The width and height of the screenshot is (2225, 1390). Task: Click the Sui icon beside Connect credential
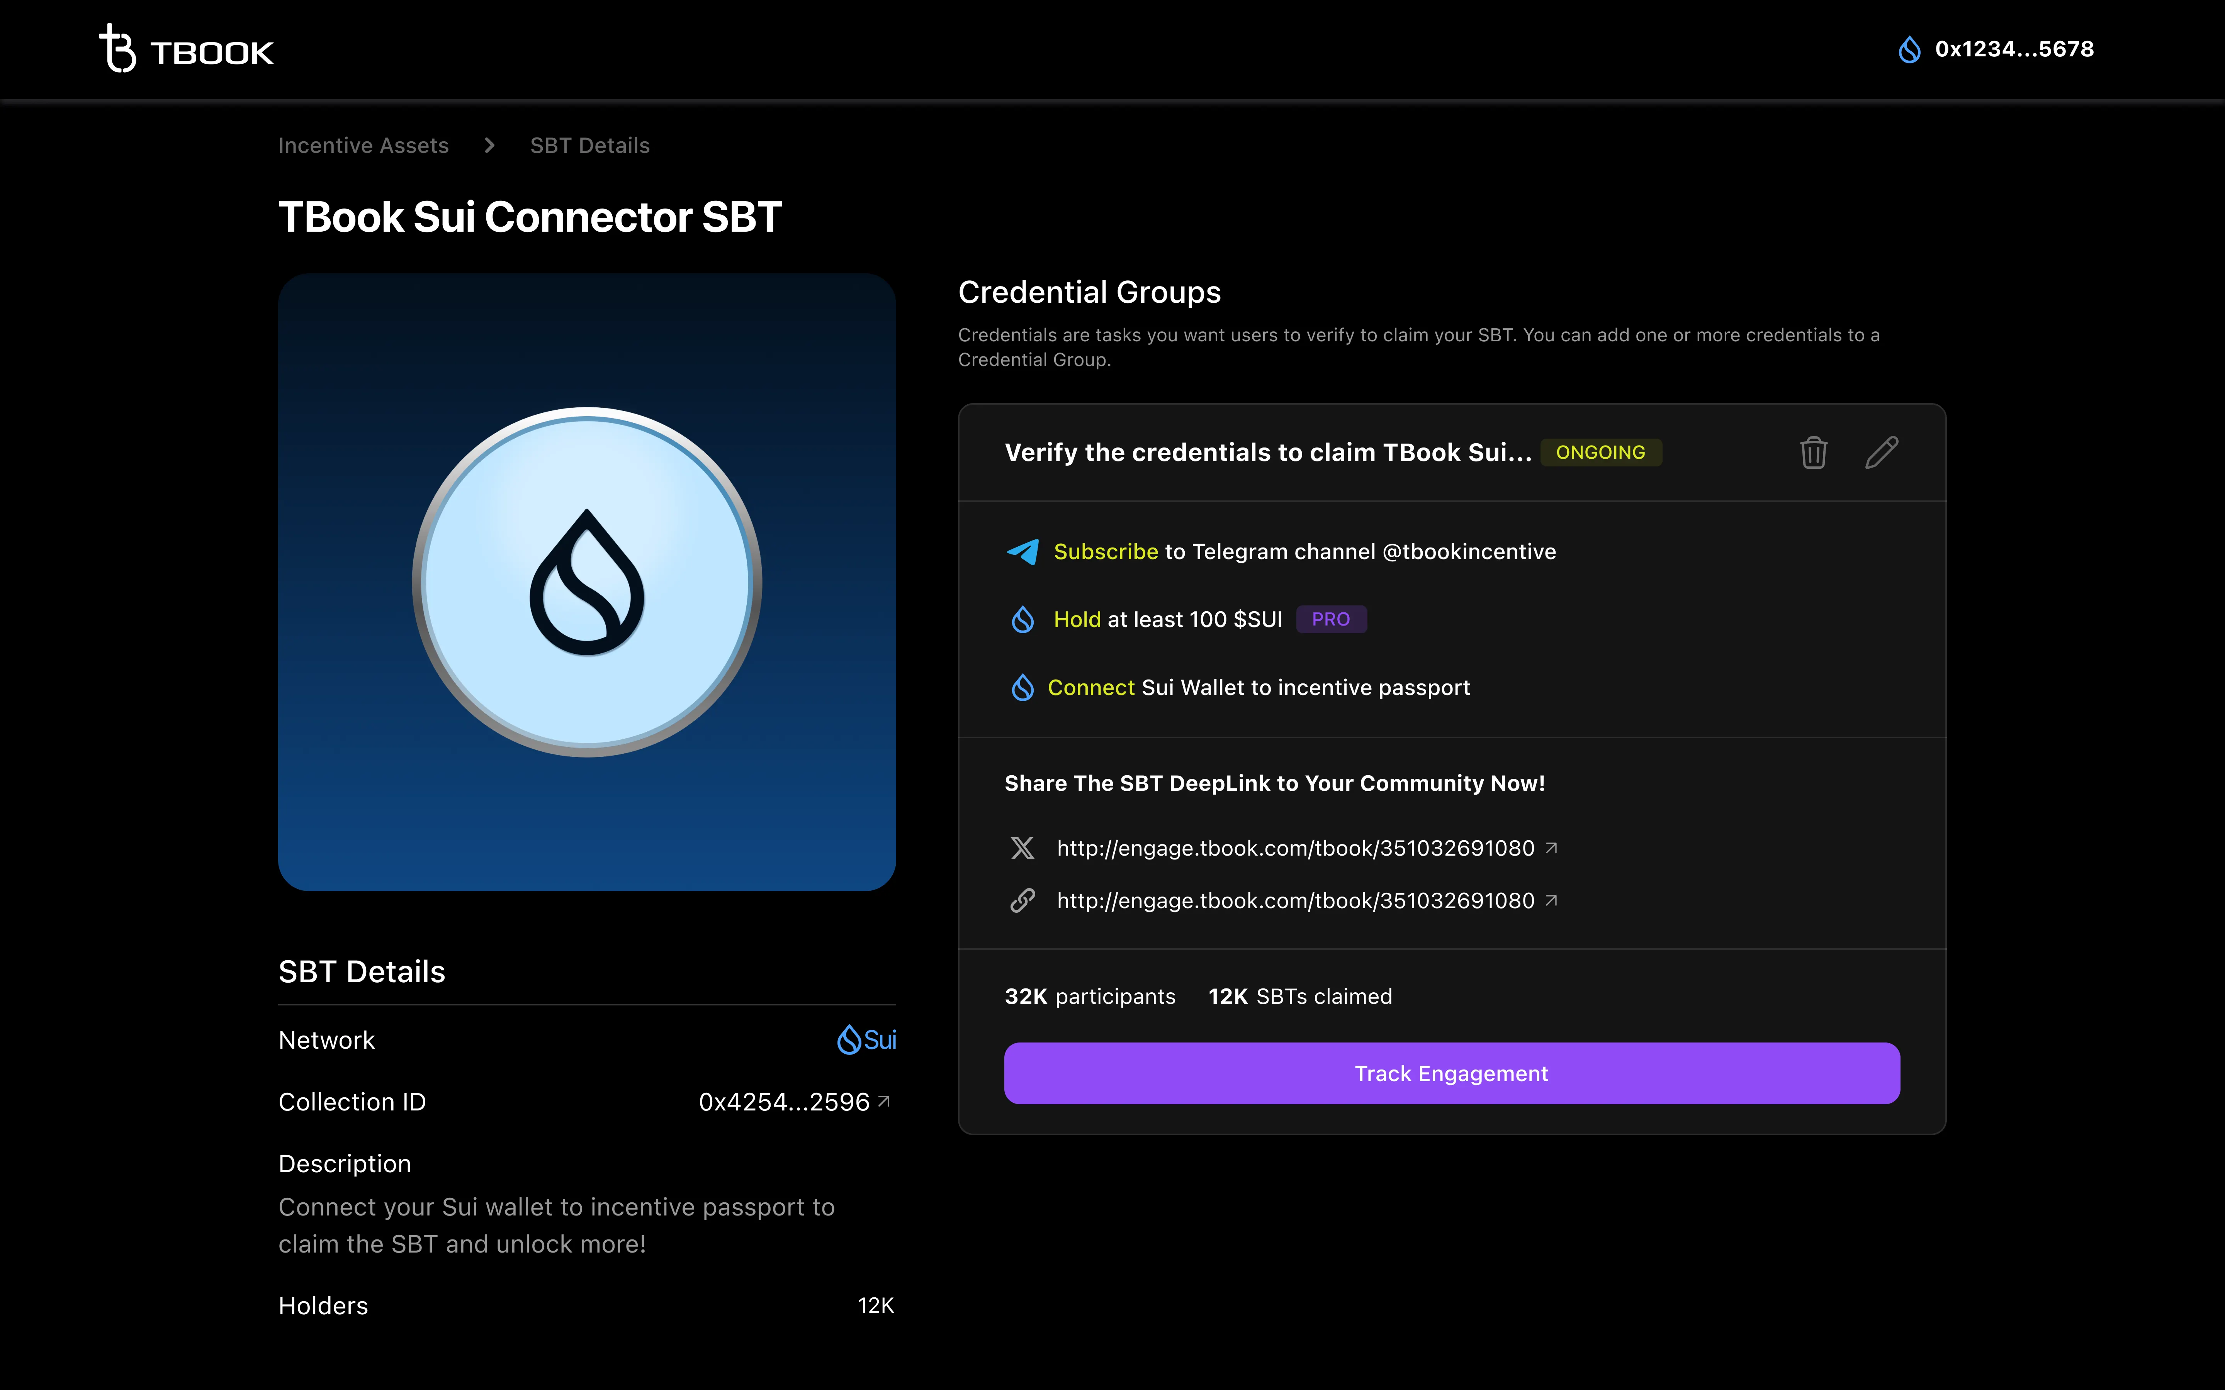(x=1022, y=688)
